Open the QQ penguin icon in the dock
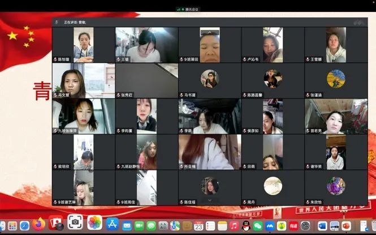Viewport: 376px width, 235px height. click(247, 225)
